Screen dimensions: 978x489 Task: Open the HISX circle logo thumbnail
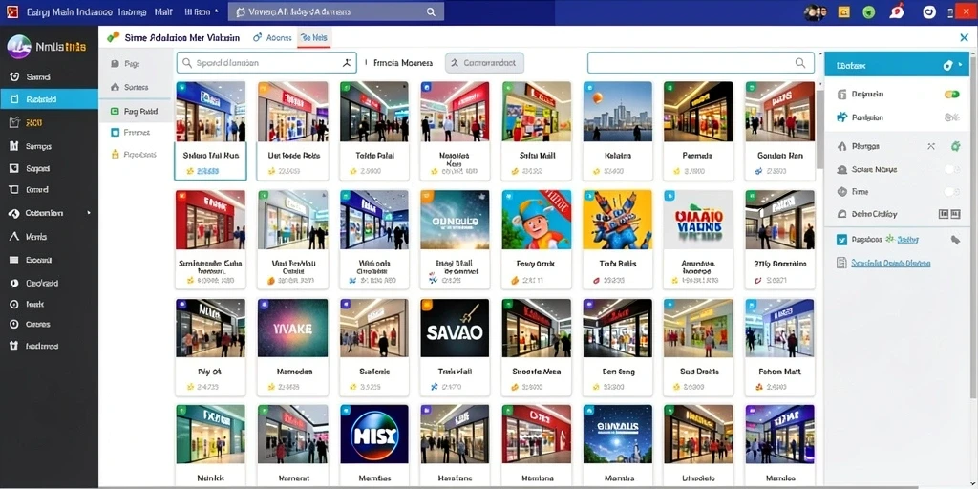[x=373, y=447]
